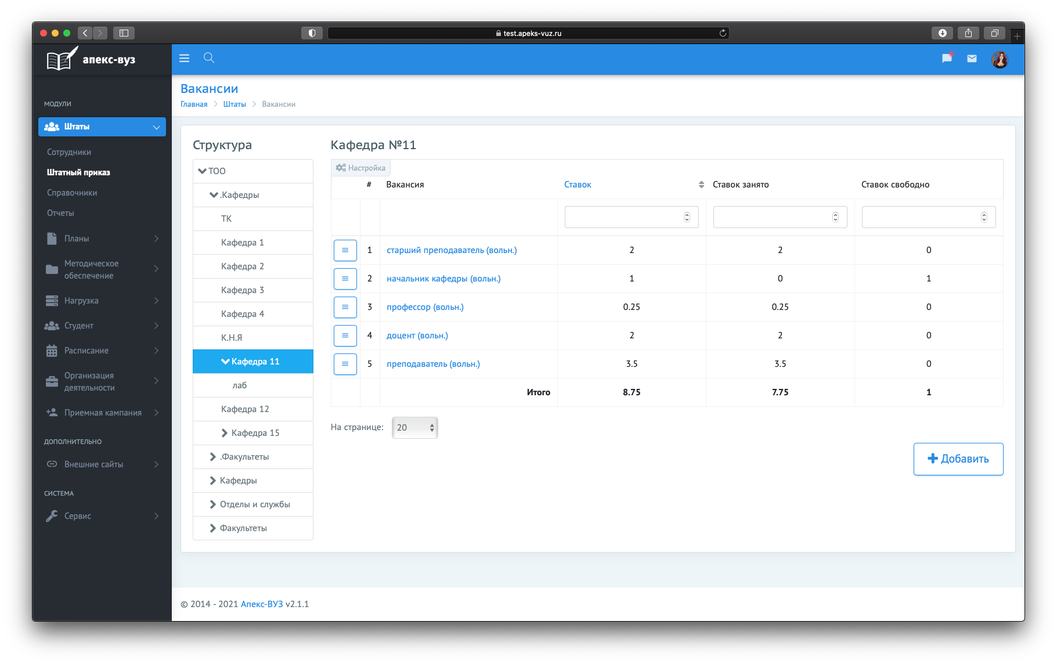Open преподаватель (вольн.) vacancy link
This screenshot has width=1057, height=664.
coord(433,364)
